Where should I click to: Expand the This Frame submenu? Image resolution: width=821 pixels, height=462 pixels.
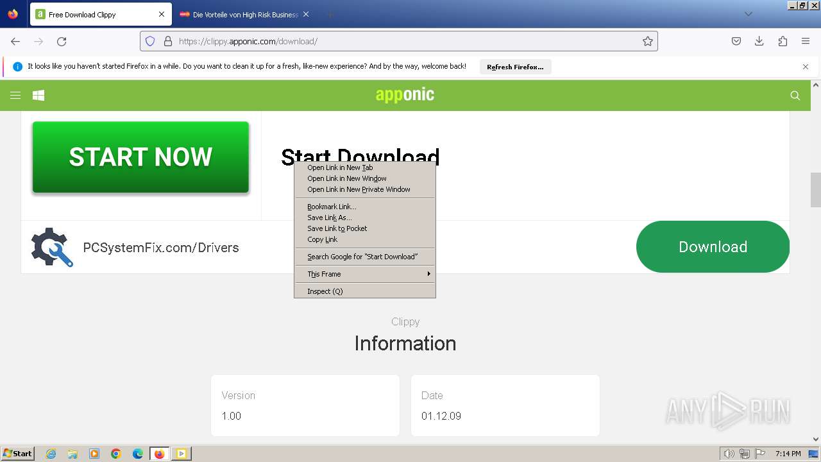coord(364,274)
